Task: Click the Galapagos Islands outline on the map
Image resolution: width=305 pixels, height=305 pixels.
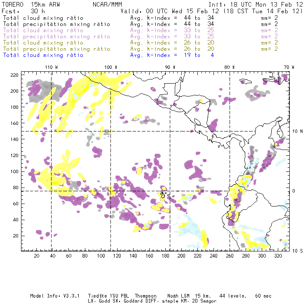Action: point(164,193)
